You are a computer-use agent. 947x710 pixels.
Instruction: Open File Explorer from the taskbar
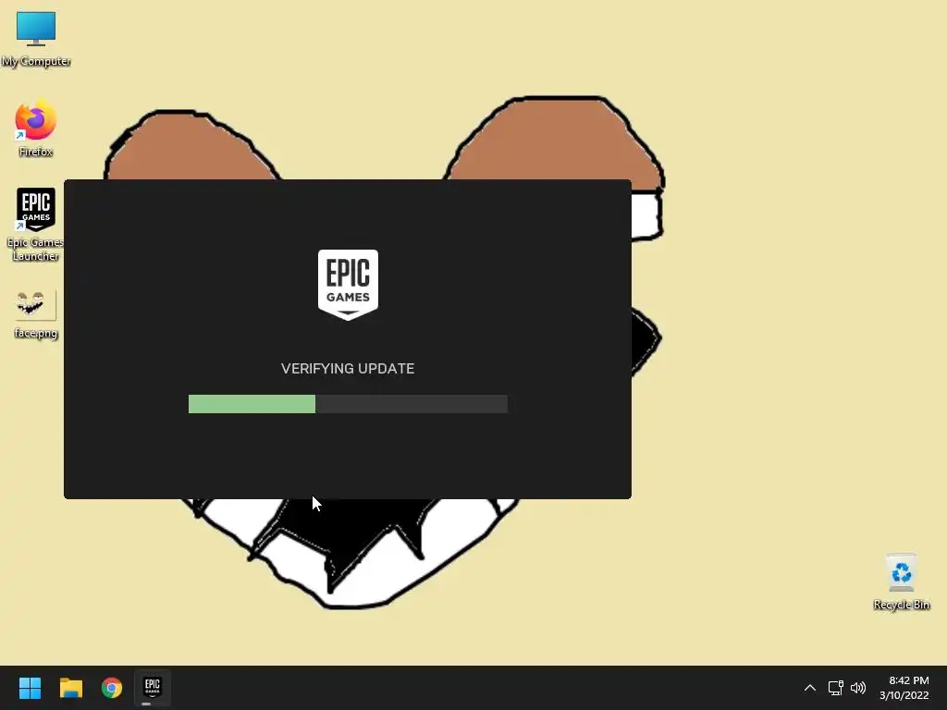(70, 688)
